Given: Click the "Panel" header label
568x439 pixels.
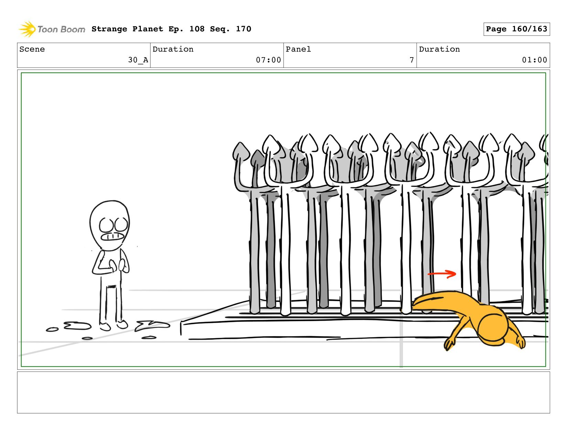Looking at the screenshot, I should click(298, 49).
